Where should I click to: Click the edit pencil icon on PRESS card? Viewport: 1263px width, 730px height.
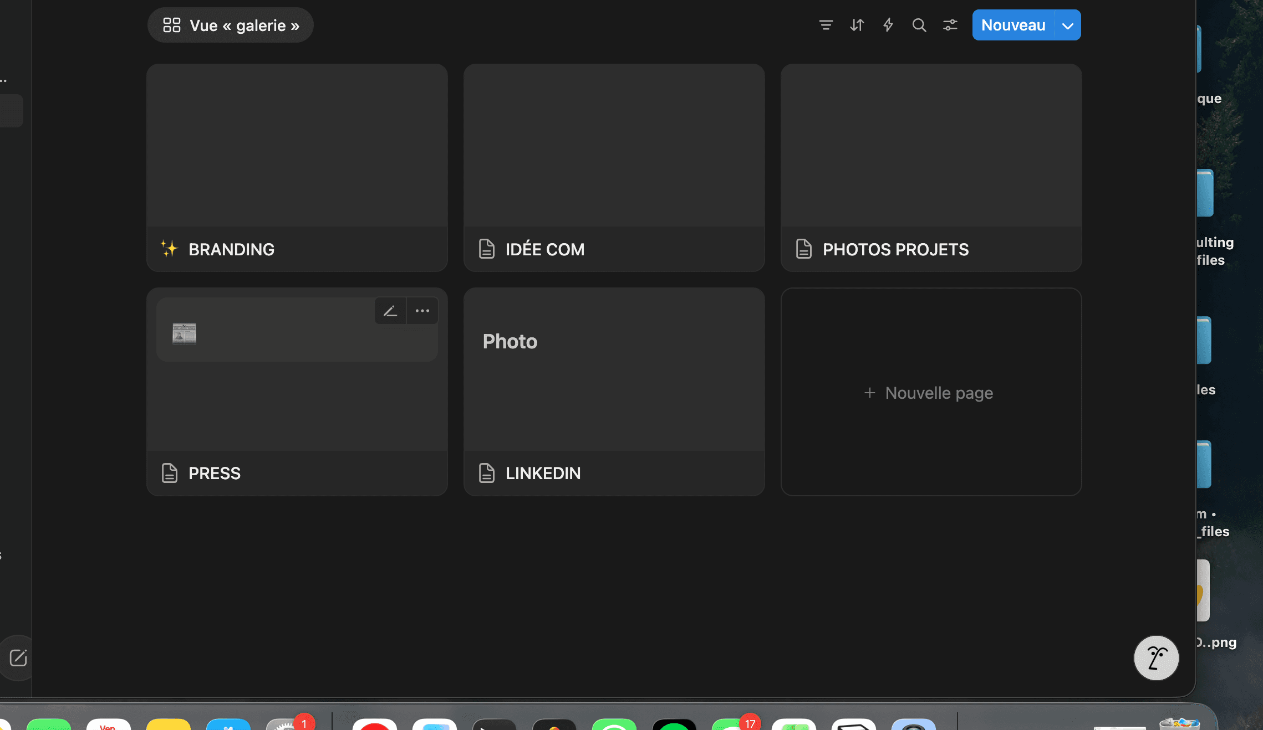(390, 311)
